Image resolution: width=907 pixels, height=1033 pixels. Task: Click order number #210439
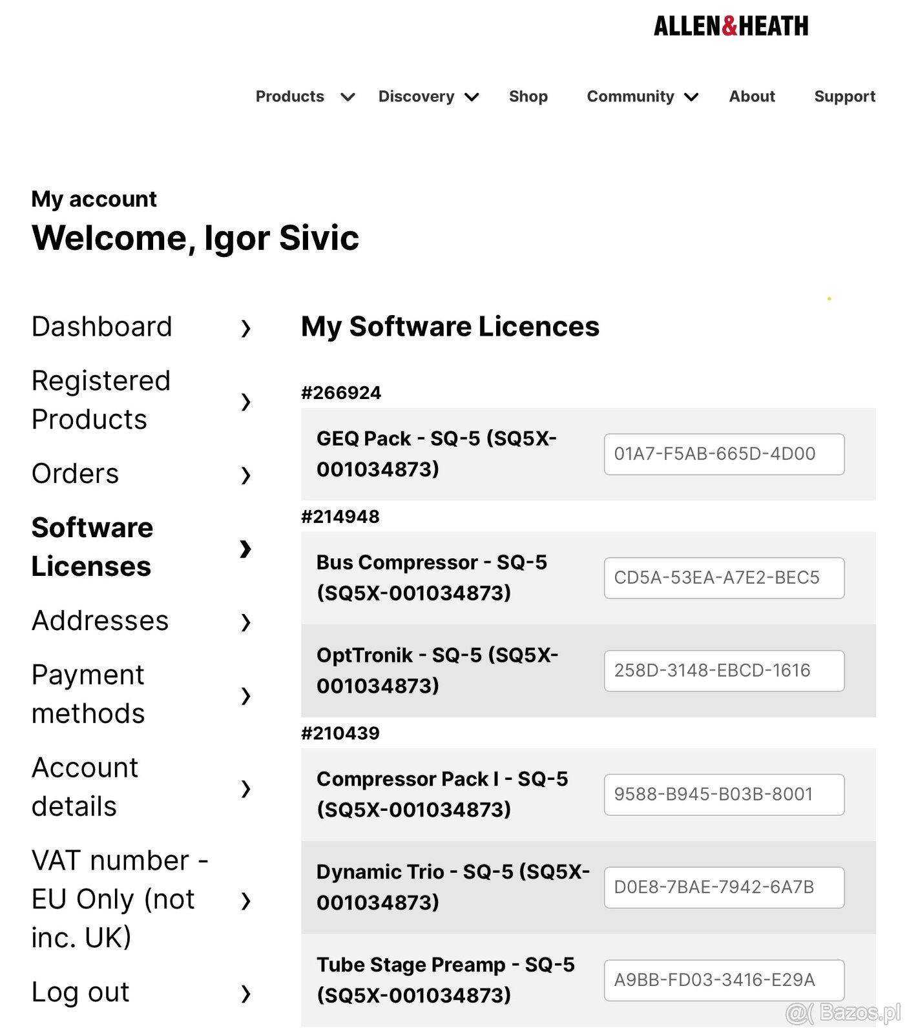(340, 733)
